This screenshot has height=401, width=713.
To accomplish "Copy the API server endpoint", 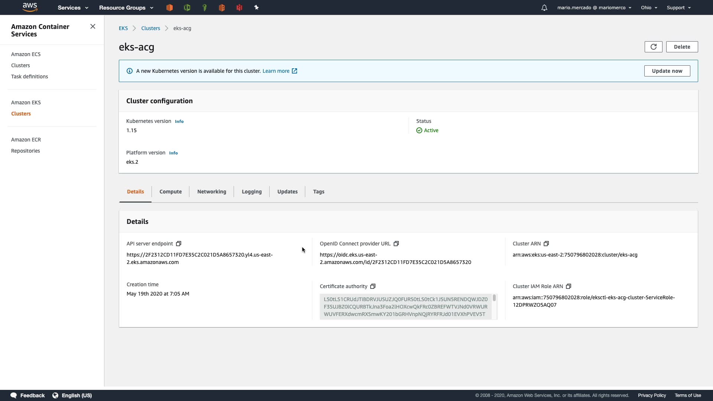I will [179, 244].
